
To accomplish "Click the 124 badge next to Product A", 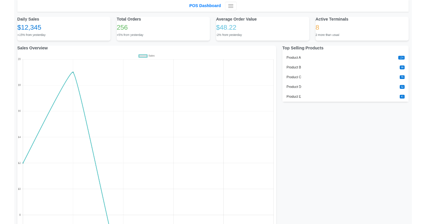I will (x=402, y=57).
